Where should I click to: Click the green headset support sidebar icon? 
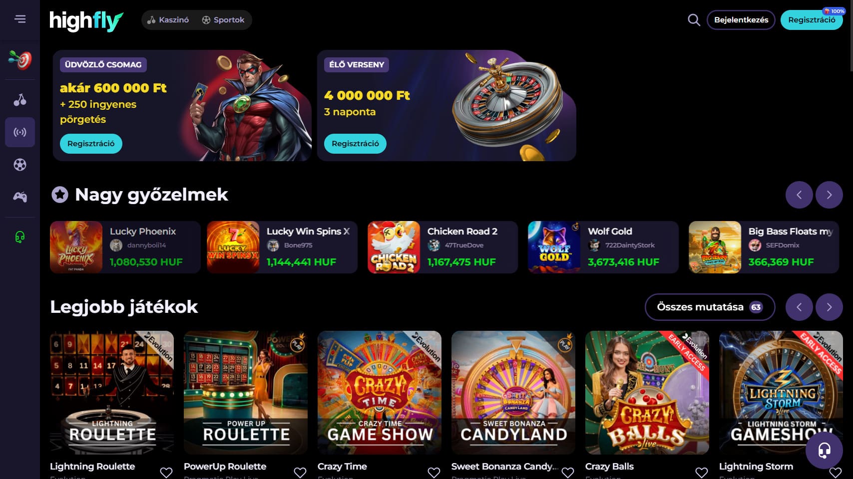[x=20, y=237]
